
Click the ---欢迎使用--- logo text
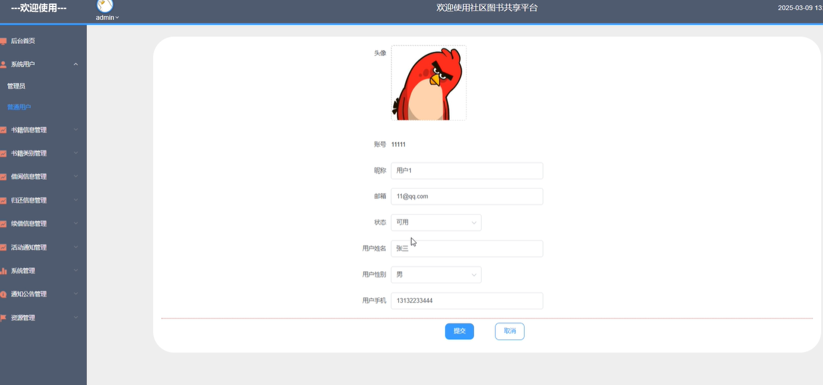pos(39,8)
